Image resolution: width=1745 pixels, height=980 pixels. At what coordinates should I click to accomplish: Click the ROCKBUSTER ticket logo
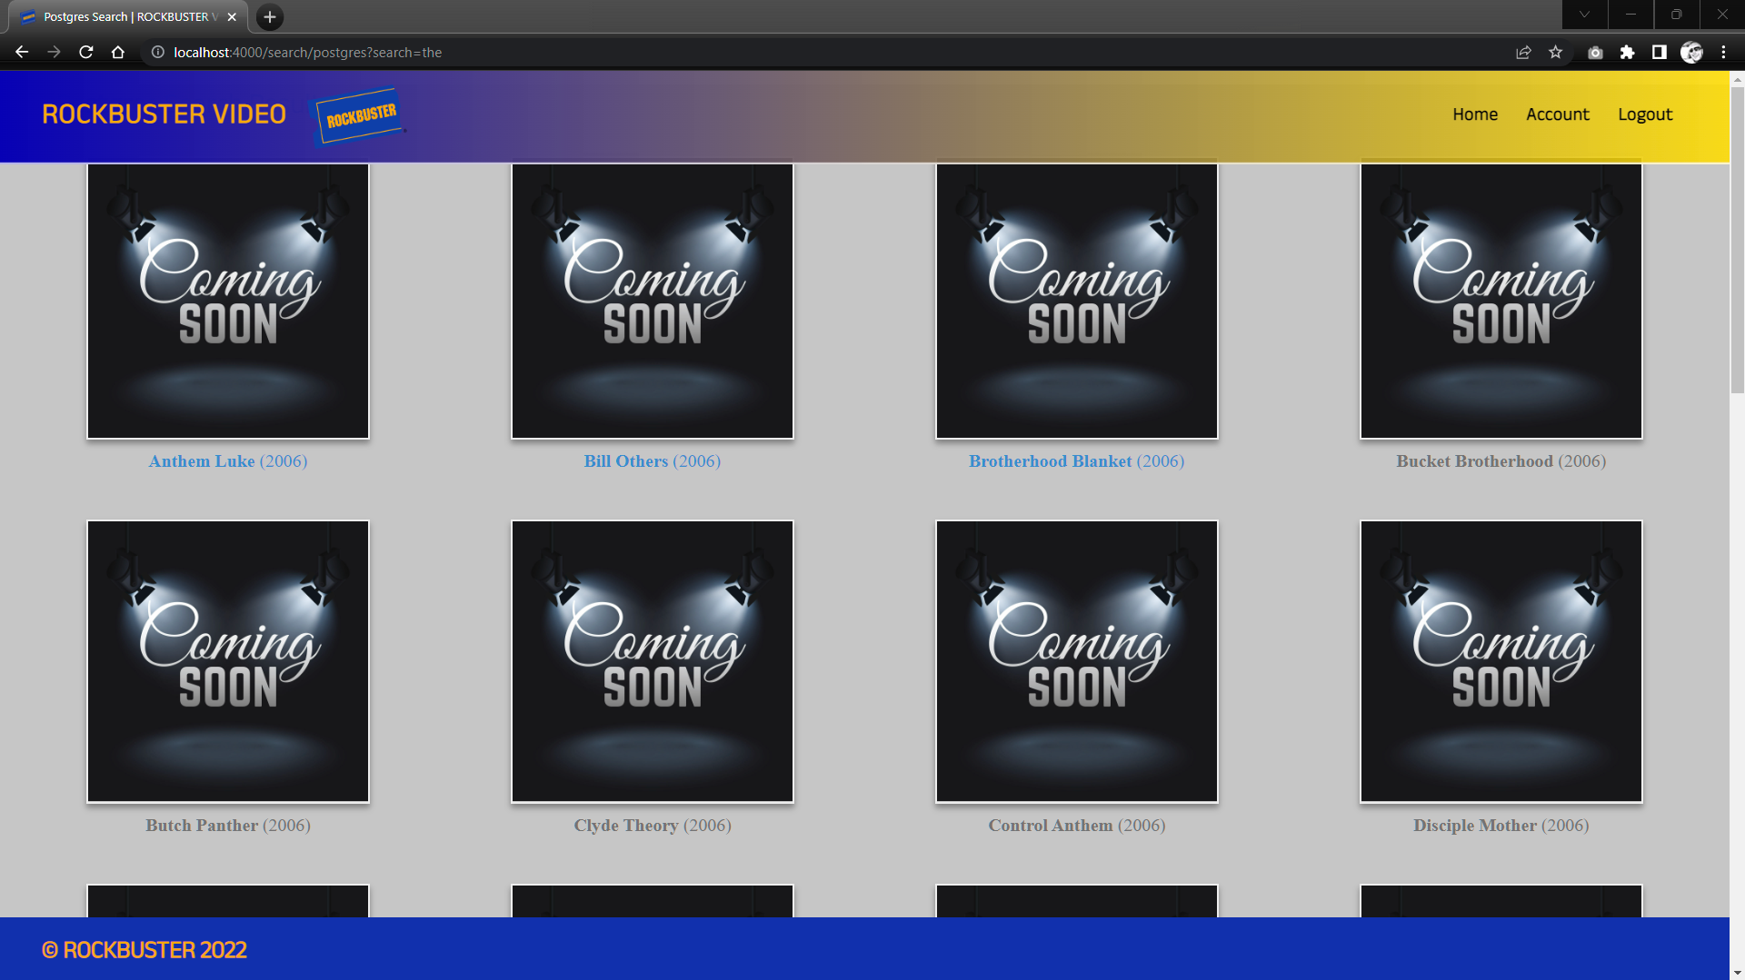pos(360,116)
